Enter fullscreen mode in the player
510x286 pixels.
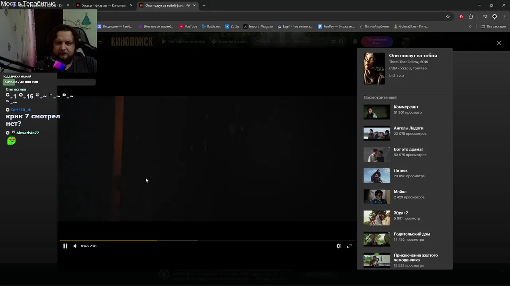coord(349,246)
